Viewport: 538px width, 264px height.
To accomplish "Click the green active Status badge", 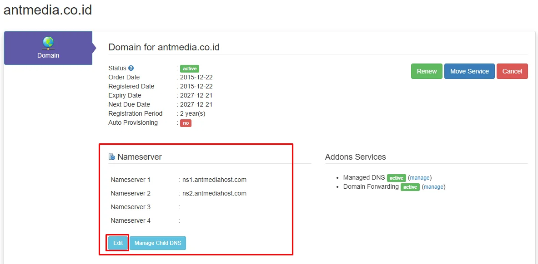I will click(x=190, y=68).
